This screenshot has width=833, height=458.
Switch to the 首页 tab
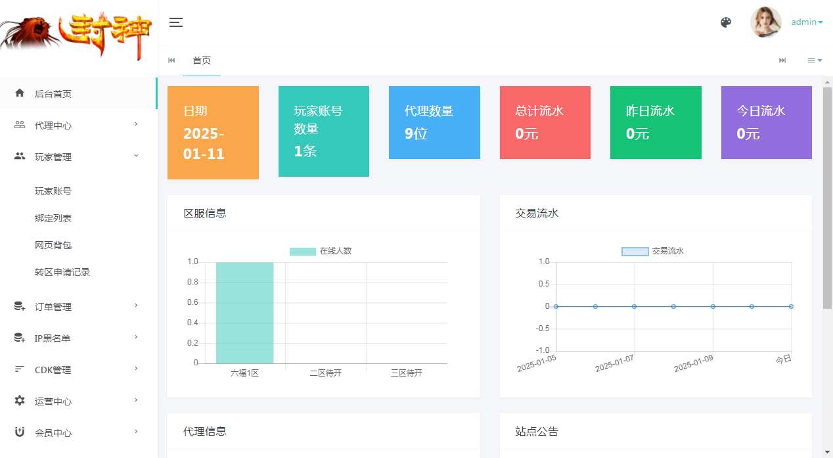(202, 60)
